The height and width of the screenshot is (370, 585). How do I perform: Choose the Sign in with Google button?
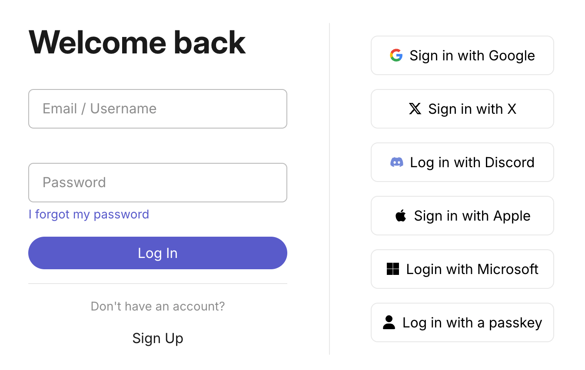tap(462, 56)
